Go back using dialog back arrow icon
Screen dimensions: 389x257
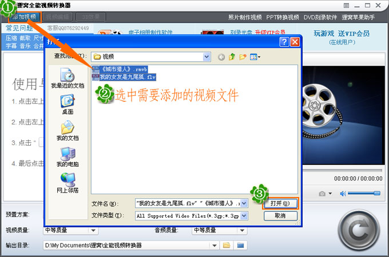[221, 57]
